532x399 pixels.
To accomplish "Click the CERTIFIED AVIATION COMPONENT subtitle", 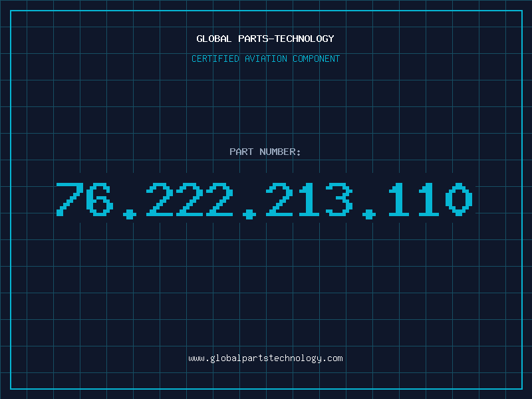I will [x=265, y=59].
